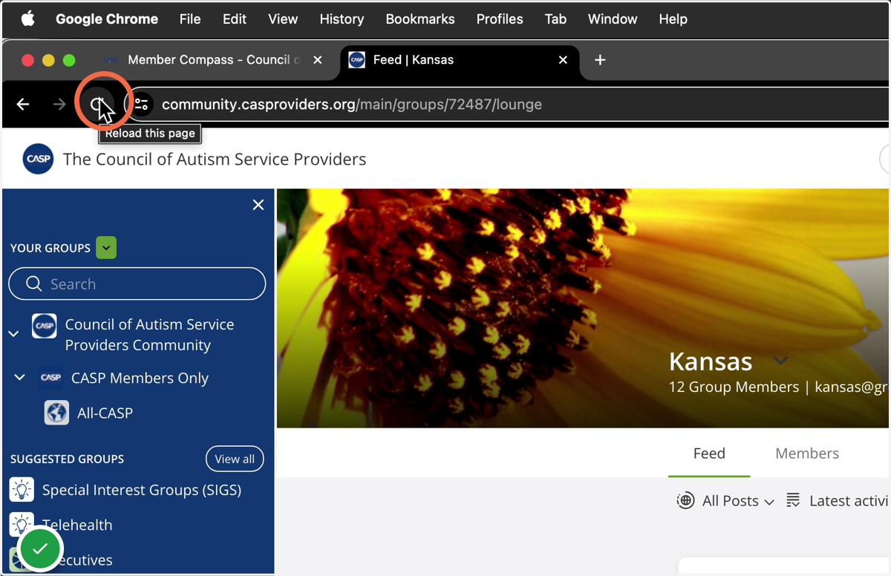
Task: Click the globe icon beside All Posts
Action: [685, 500]
